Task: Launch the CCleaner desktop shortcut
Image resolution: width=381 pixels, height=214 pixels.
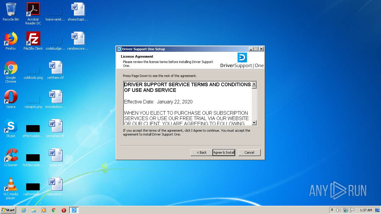Action: (x=11, y=158)
